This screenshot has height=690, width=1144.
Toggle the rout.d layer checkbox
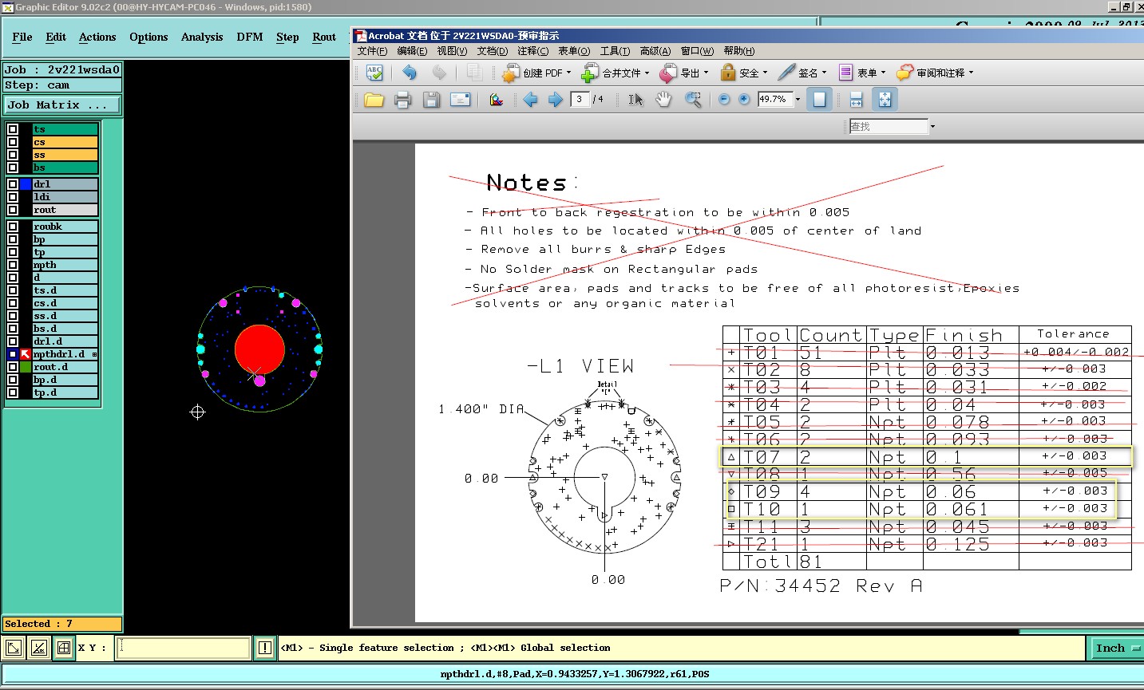point(13,367)
